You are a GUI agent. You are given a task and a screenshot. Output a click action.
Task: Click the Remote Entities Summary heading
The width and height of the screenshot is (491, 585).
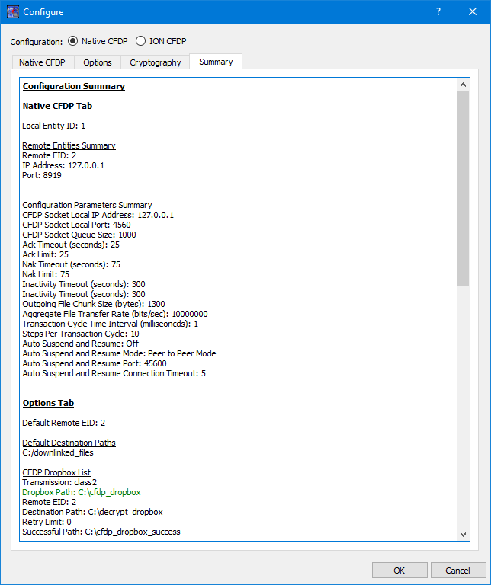coord(69,145)
